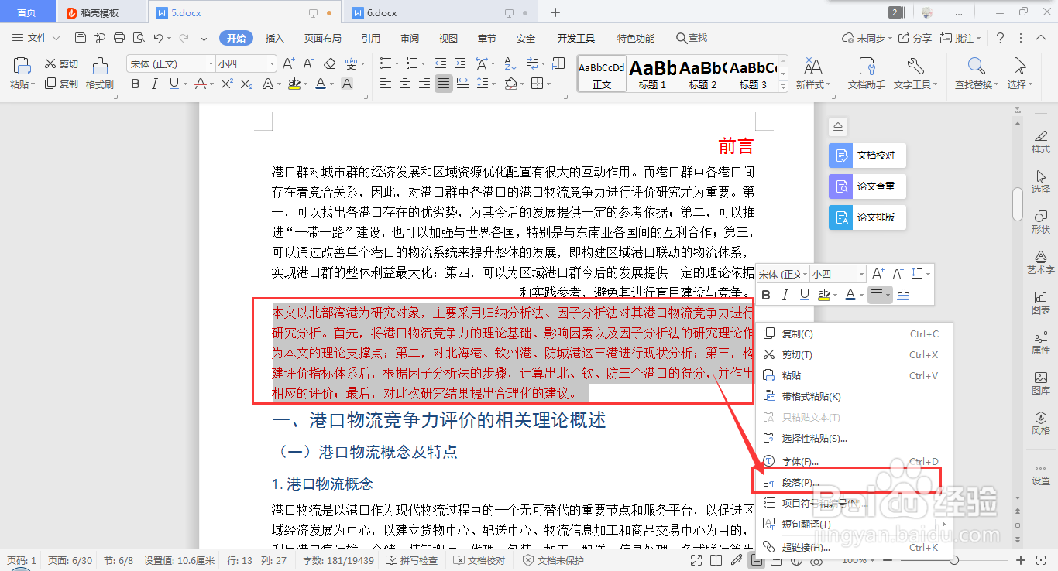Screen dimensions: 1058x571
Task: Enable center alignment for the paragraph
Action: [x=404, y=84]
